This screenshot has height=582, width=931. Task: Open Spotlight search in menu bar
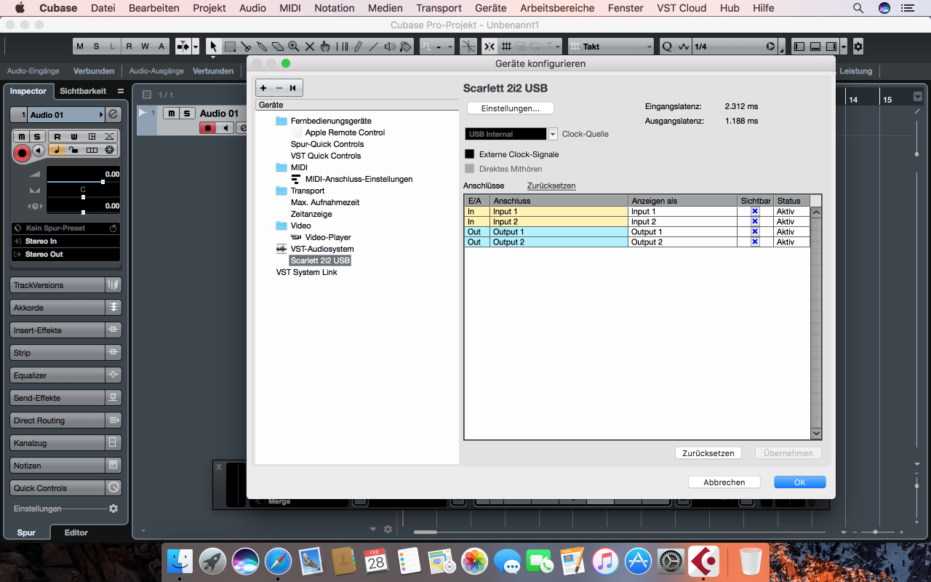point(858,8)
